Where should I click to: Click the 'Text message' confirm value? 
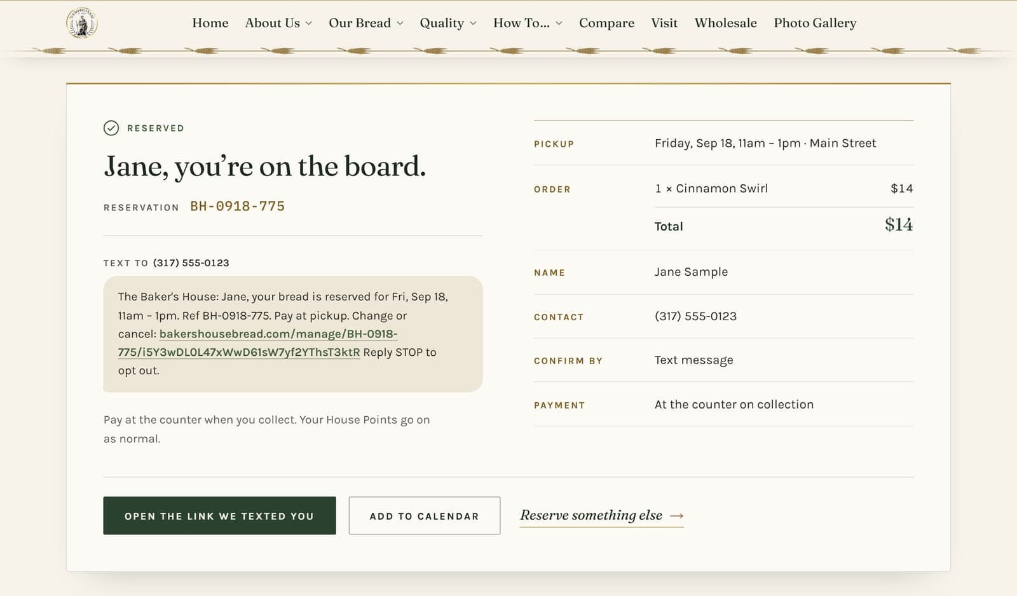[694, 360]
